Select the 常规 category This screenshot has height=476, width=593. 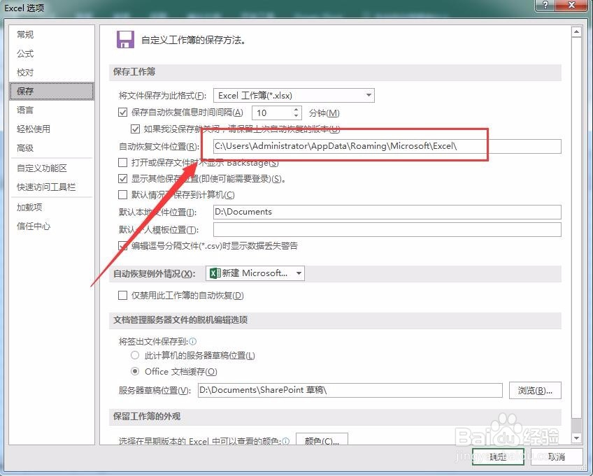(52, 34)
